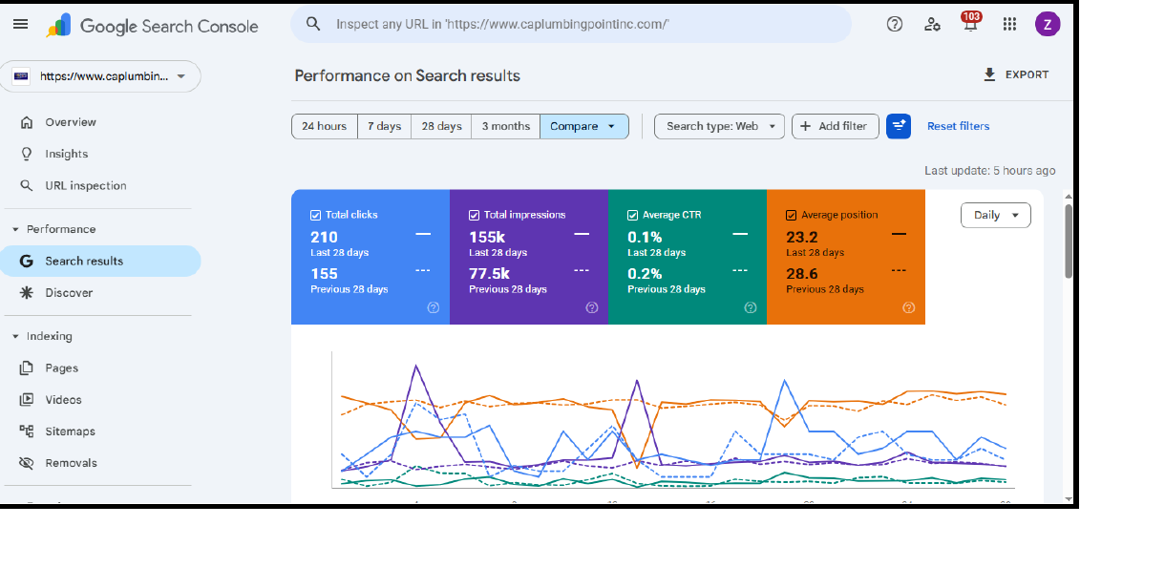Click the Google Search Console logo
The image size is (1165, 568).
point(153,26)
